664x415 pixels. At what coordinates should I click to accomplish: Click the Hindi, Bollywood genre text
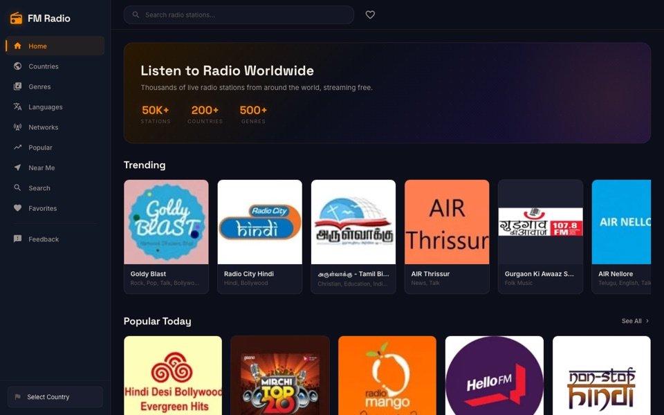click(x=246, y=283)
